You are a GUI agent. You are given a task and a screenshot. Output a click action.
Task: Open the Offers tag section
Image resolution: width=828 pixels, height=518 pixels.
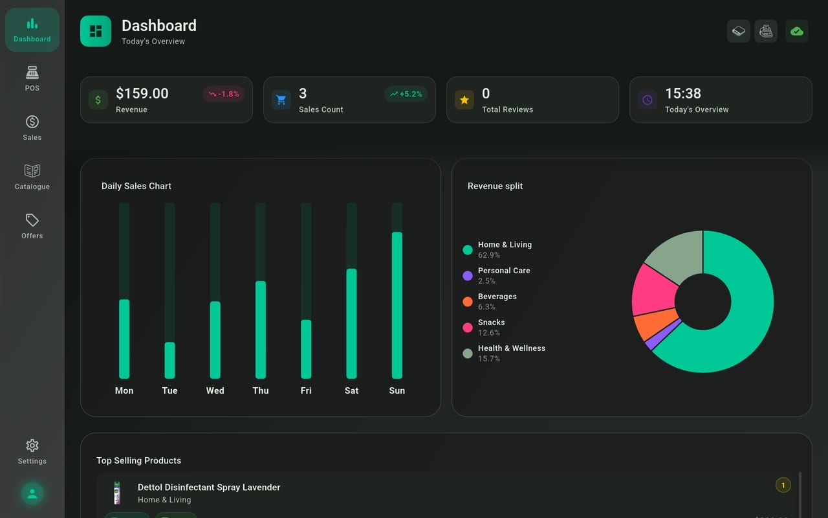(x=32, y=227)
